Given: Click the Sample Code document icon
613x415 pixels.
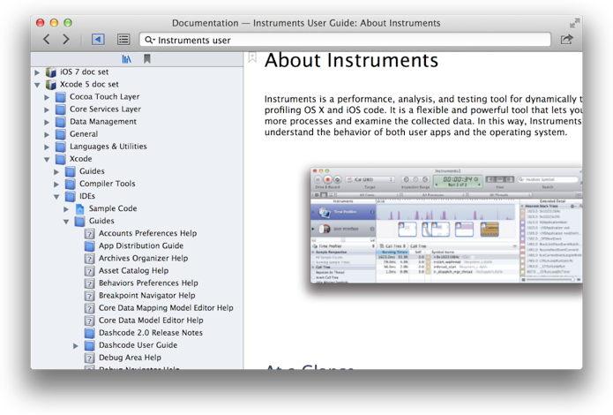Looking at the screenshot, I should [79, 208].
